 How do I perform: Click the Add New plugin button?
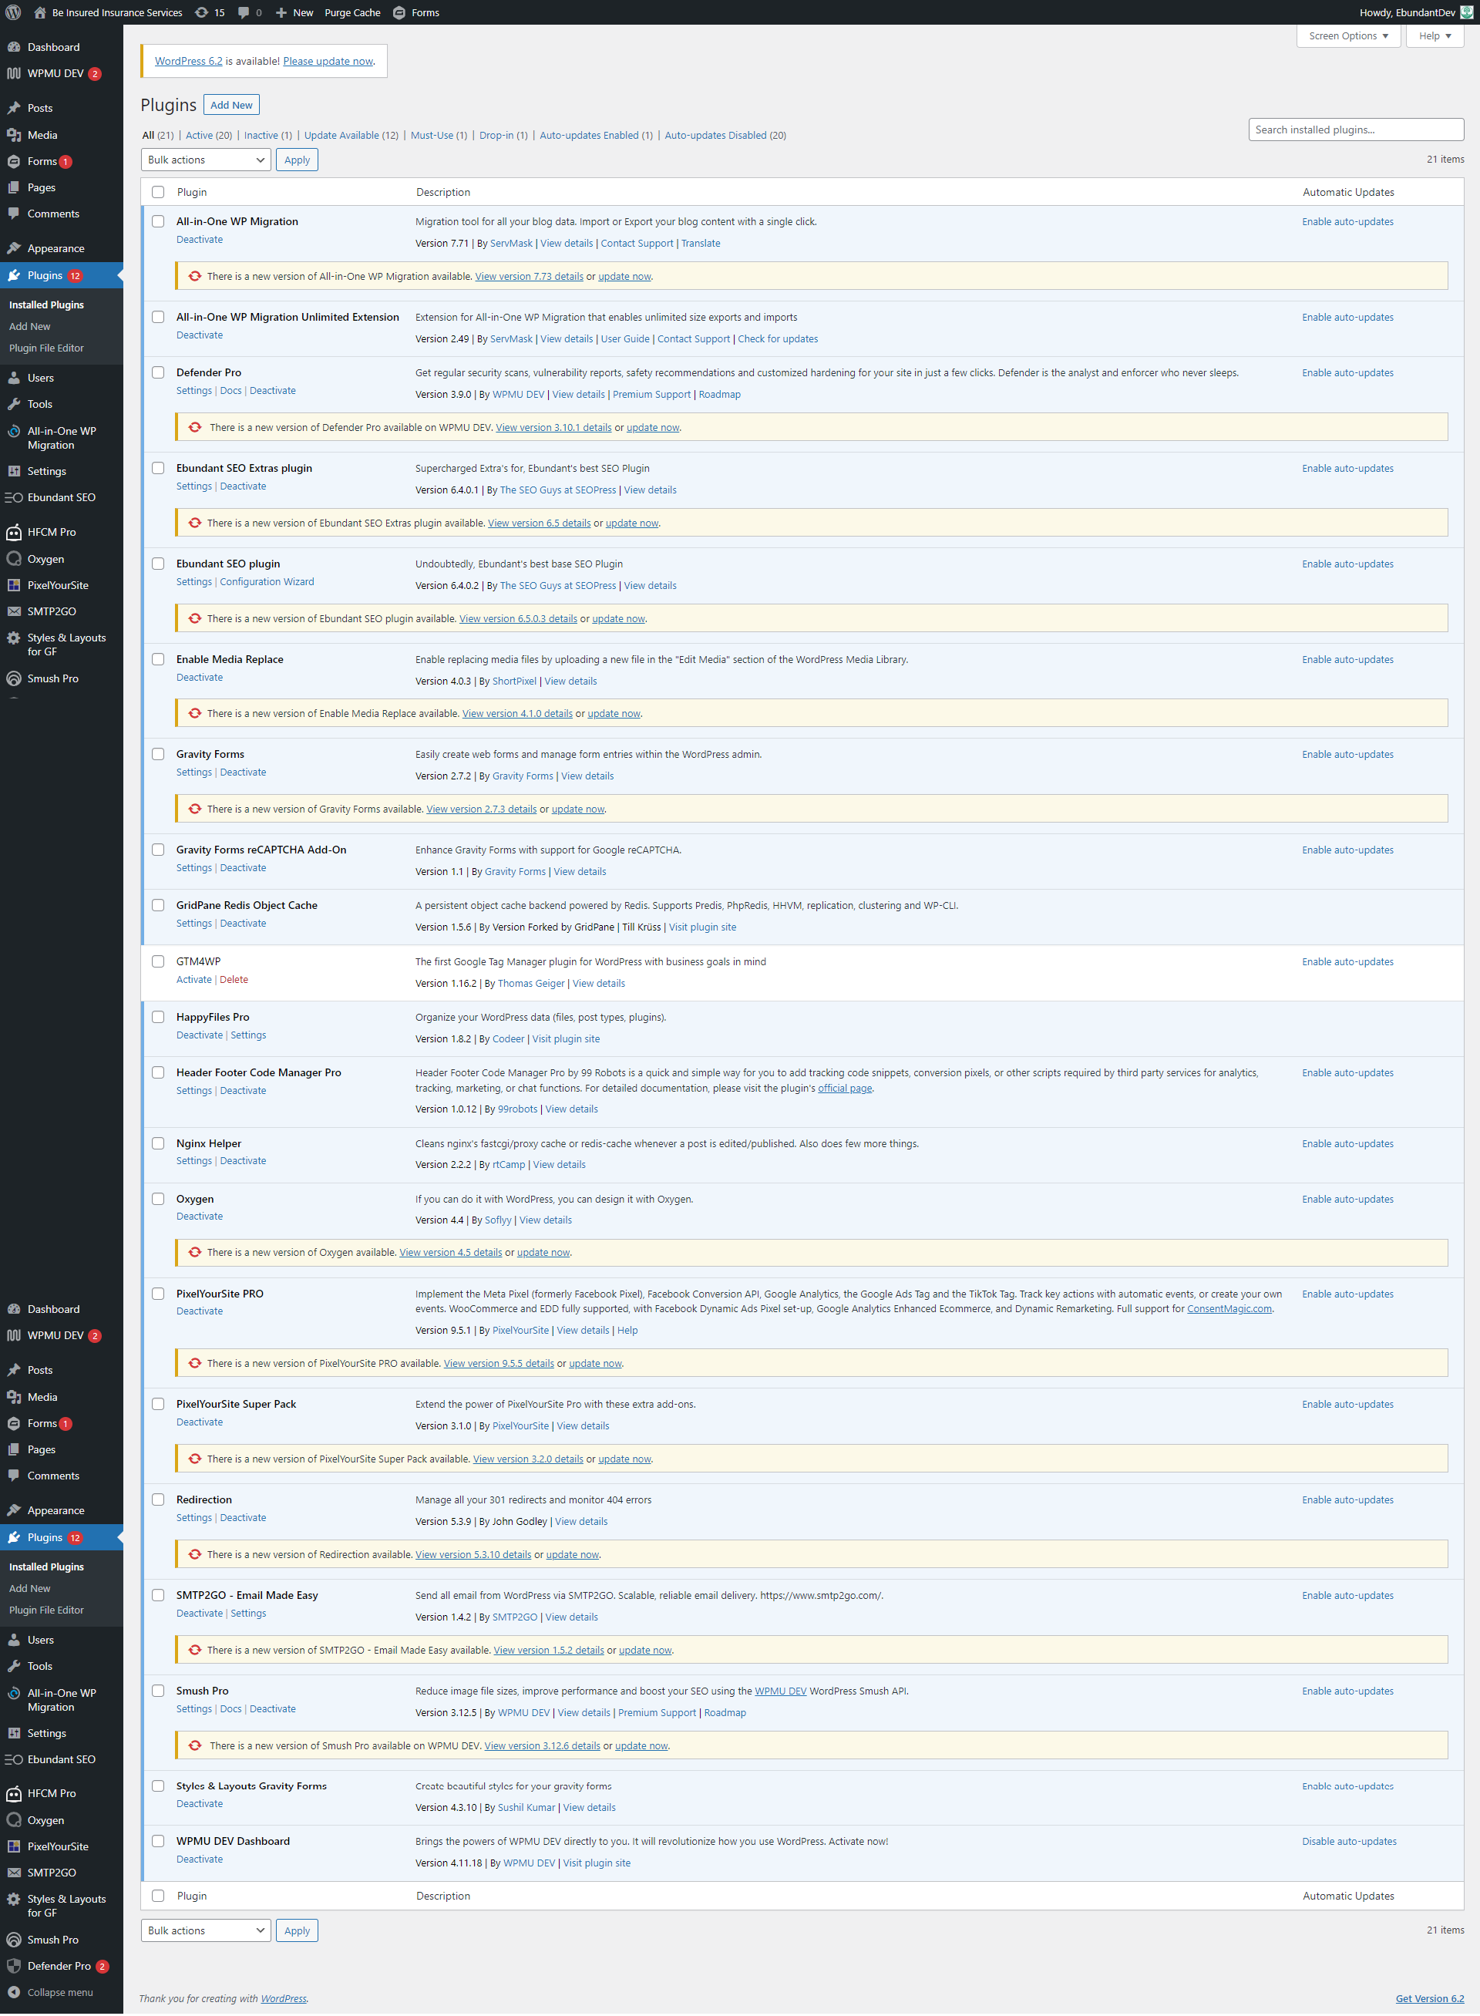pyautogui.click(x=231, y=105)
